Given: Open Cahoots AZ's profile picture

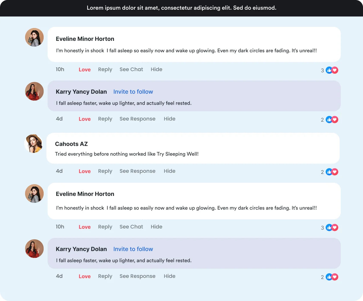Looking at the screenshot, I should click(34, 144).
